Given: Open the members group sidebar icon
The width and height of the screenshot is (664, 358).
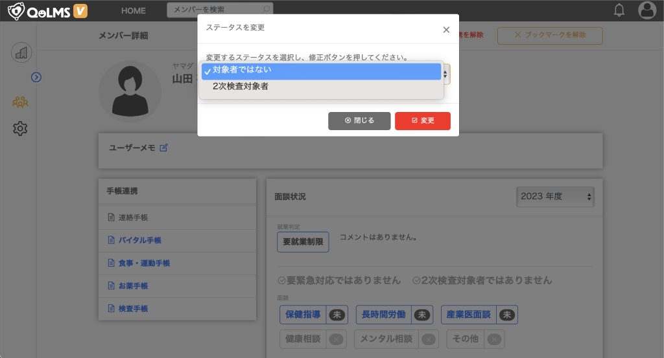Looking at the screenshot, I should [x=20, y=102].
